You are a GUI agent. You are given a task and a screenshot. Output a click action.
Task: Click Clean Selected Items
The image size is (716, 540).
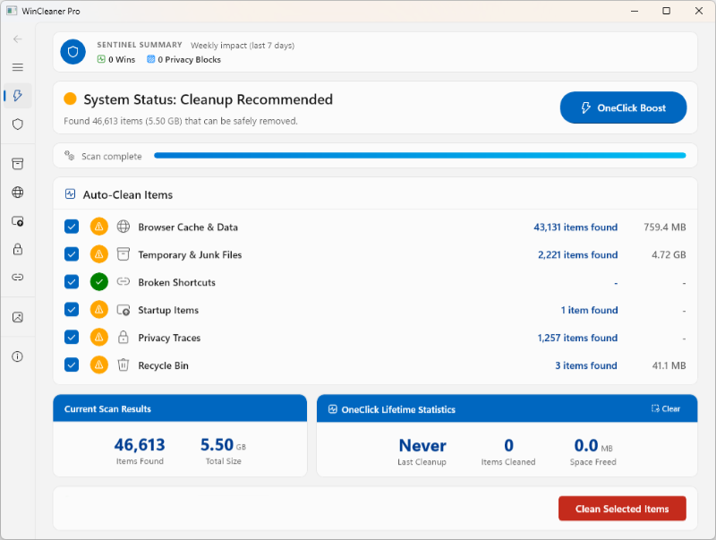point(622,508)
